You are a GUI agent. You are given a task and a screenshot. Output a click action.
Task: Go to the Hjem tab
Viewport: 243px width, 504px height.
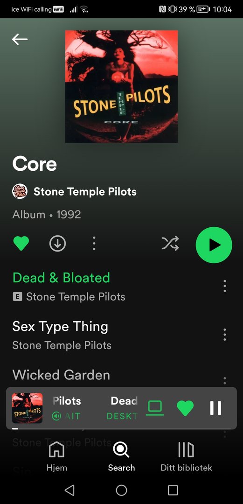click(x=56, y=456)
